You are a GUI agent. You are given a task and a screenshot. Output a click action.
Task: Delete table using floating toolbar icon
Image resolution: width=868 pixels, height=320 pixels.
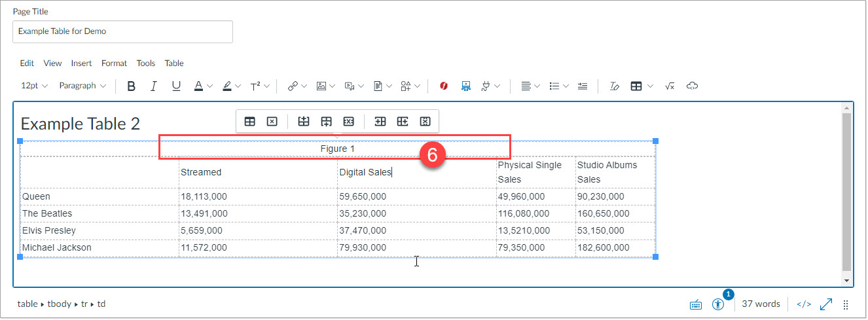click(x=272, y=121)
